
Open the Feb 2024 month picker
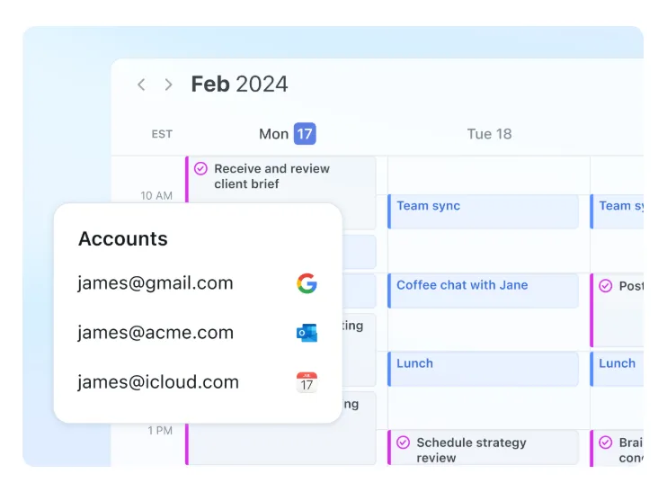[x=239, y=84]
